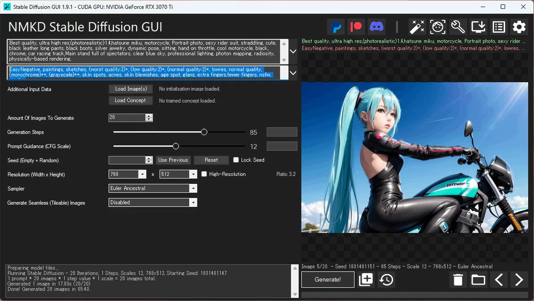Maximize the Stable Diffusion GUI window

[x=503, y=7]
